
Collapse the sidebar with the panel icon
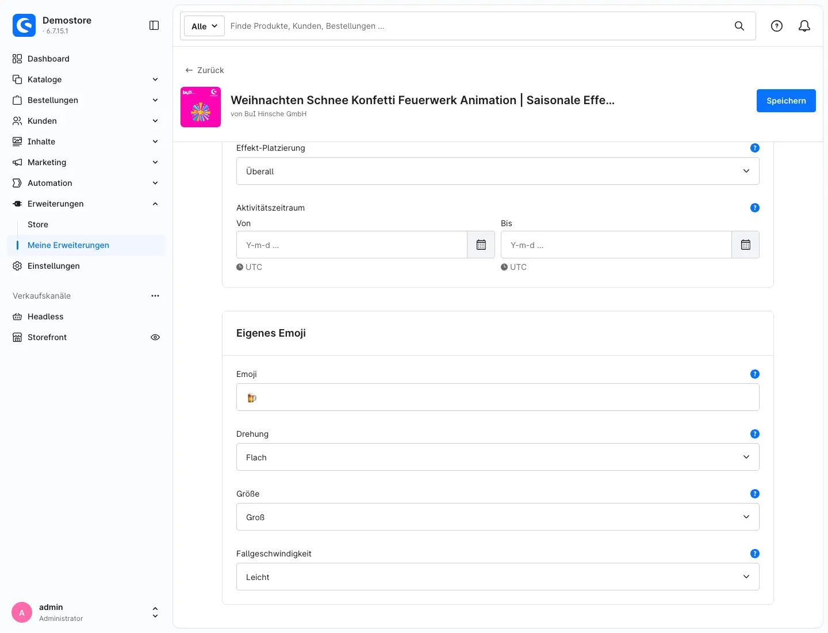point(154,25)
